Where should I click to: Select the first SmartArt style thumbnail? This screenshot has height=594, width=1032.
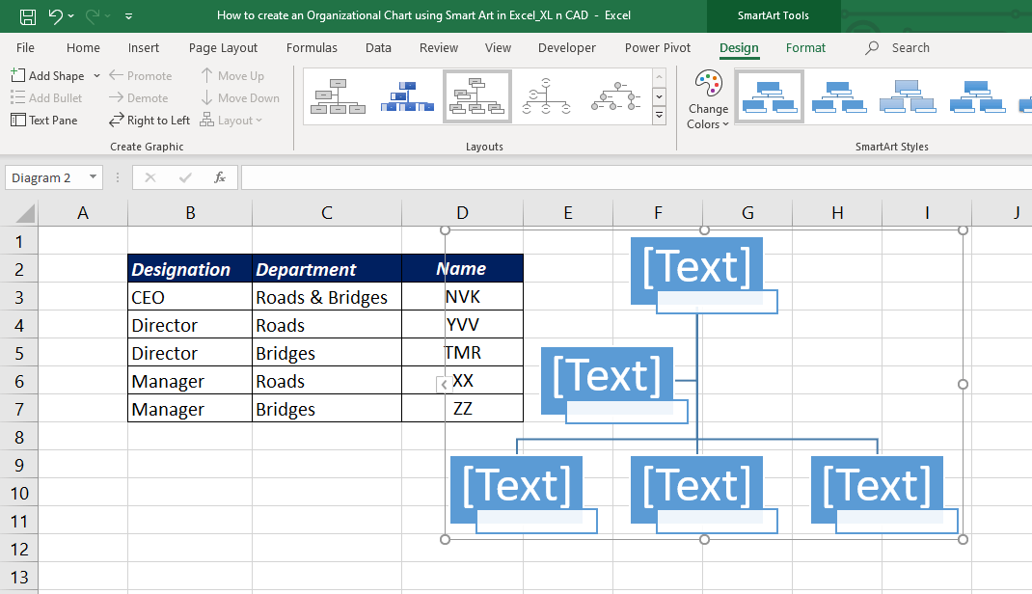(x=769, y=95)
